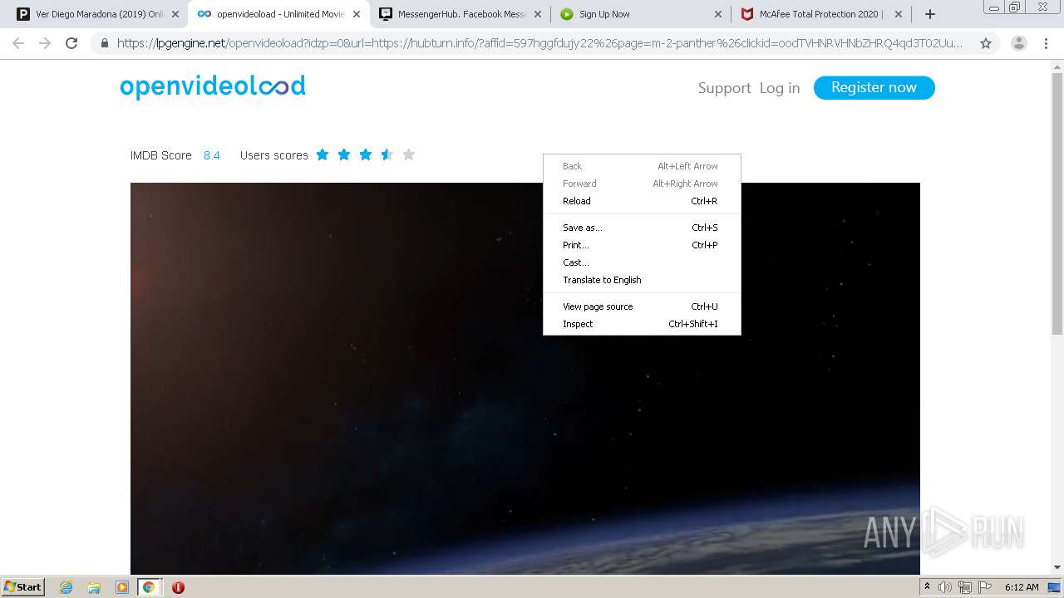Click the page vertical scrollbar thumb
The width and height of the screenshot is (1064, 598).
click(1057, 203)
